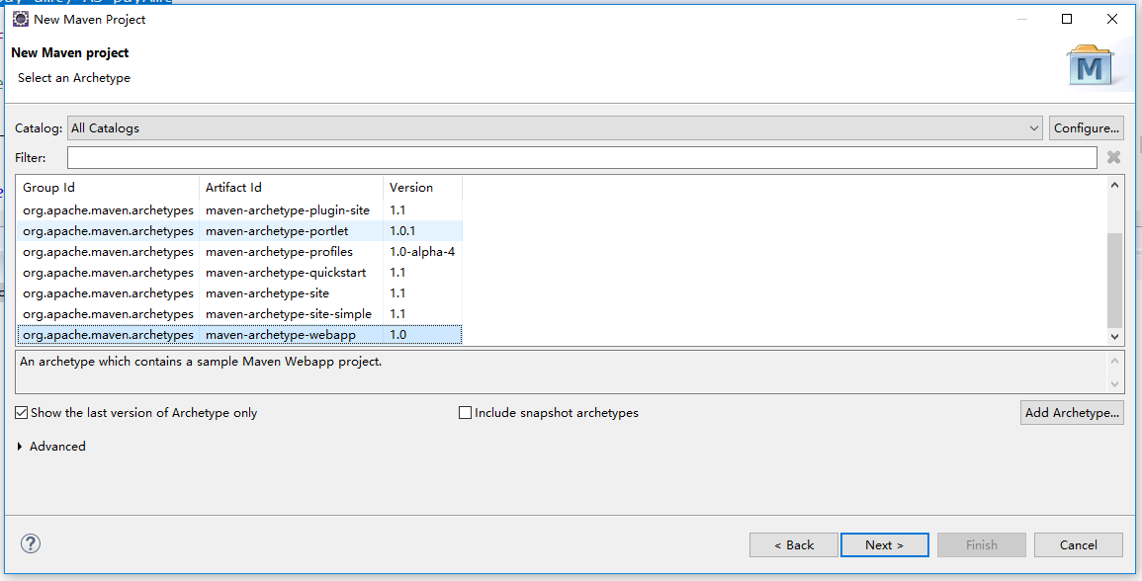Sort by Group Id column header

pyautogui.click(x=108, y=187)
